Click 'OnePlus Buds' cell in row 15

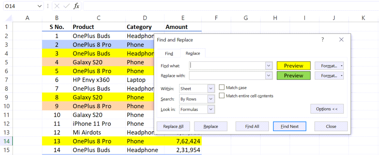[x=98, y=150]
